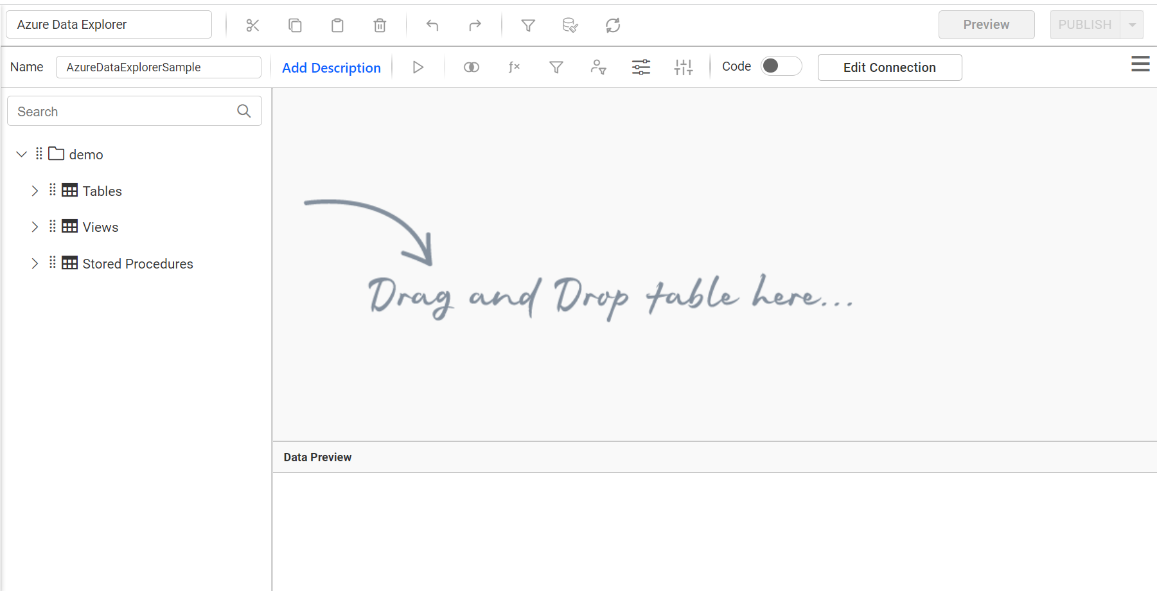Click the Copy icon in top toolbar
This screenshot has width=1157, height=591.
click(295, 25)
